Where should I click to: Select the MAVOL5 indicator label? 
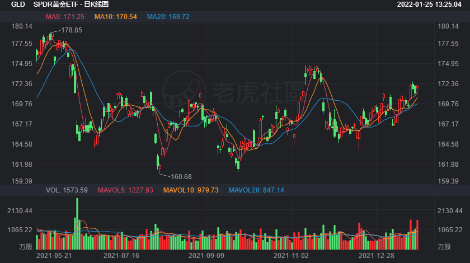(x=125, y=190)
